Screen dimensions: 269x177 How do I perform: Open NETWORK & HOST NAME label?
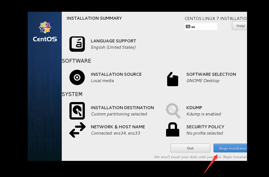coord(118,127)
